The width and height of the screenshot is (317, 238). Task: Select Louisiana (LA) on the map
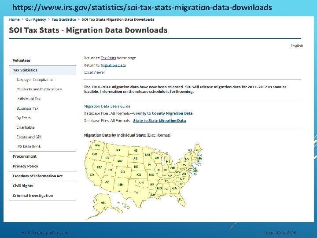(x=153, y=195)
